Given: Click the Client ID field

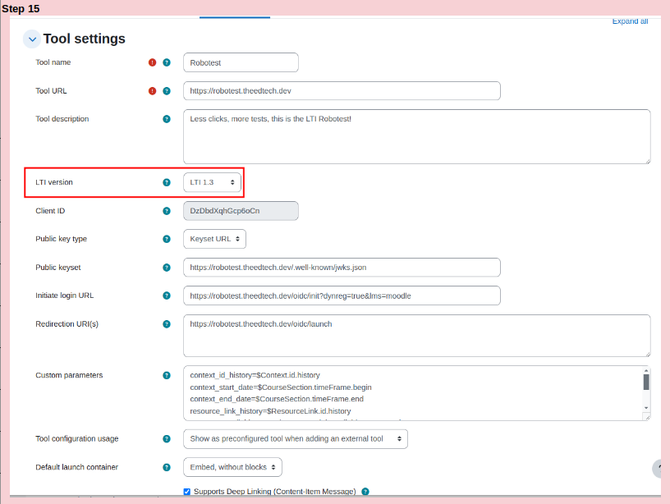Looking at the screenshot, I should coord(241,211).
